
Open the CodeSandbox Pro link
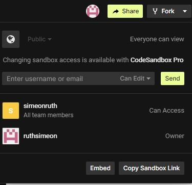pos(157,60)
